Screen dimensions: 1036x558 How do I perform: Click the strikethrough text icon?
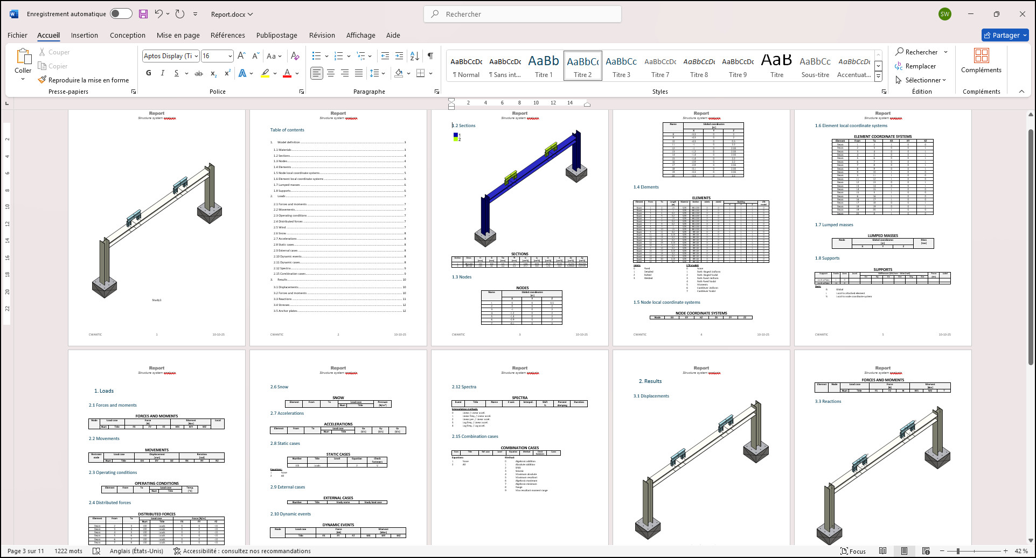(199, 73)
